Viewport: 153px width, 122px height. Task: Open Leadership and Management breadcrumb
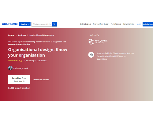tap(42, 35)
